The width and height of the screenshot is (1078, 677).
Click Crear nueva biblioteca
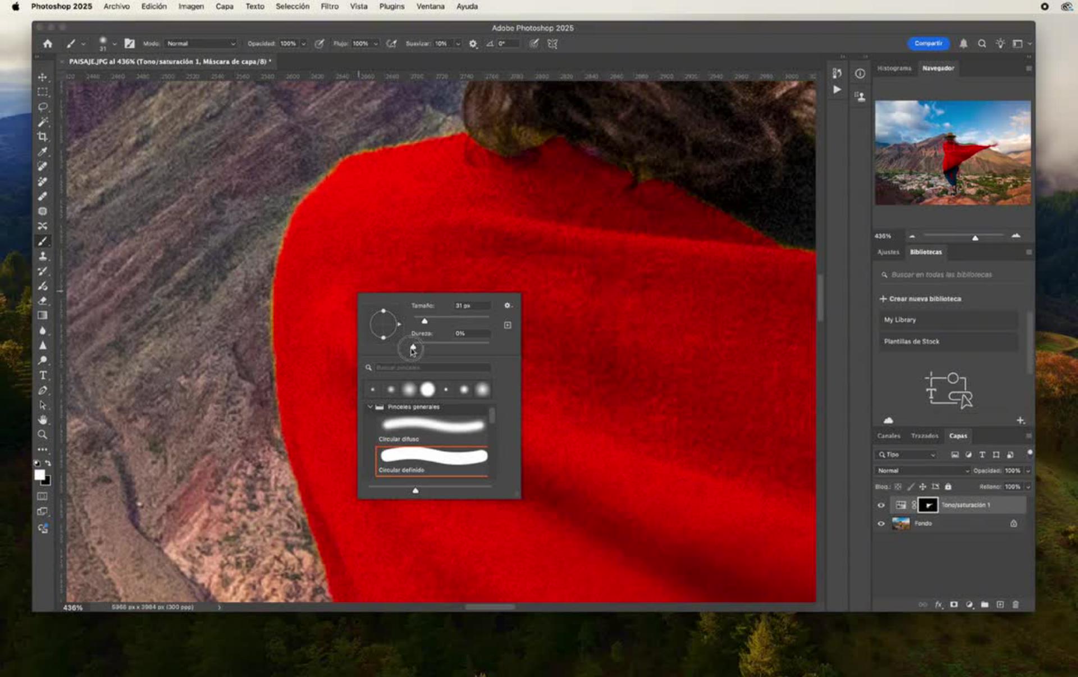pos(920,299)
